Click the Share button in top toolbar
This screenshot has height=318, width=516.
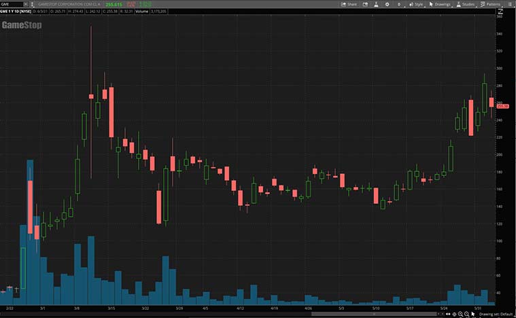click(348, 4)
